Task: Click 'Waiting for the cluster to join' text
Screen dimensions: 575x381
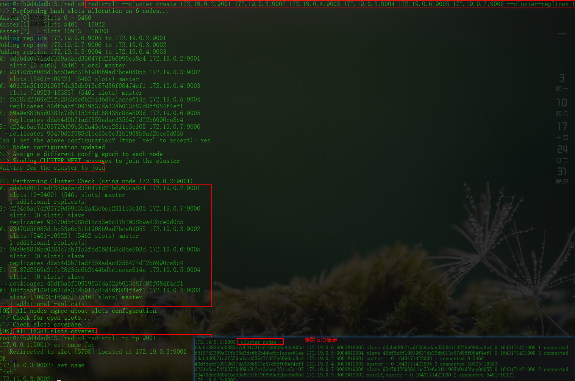Action: coord(52,168)
